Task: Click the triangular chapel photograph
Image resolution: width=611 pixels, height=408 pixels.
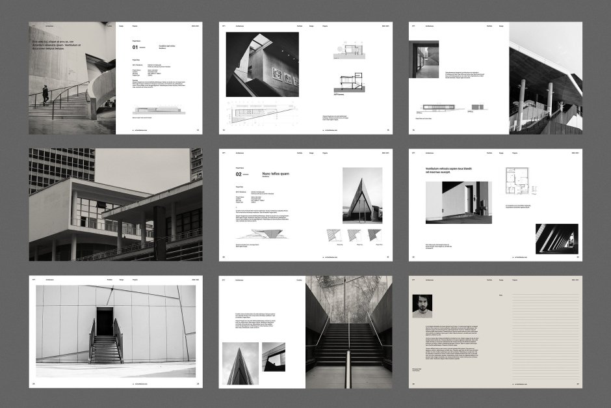Action: pos(362,195)
